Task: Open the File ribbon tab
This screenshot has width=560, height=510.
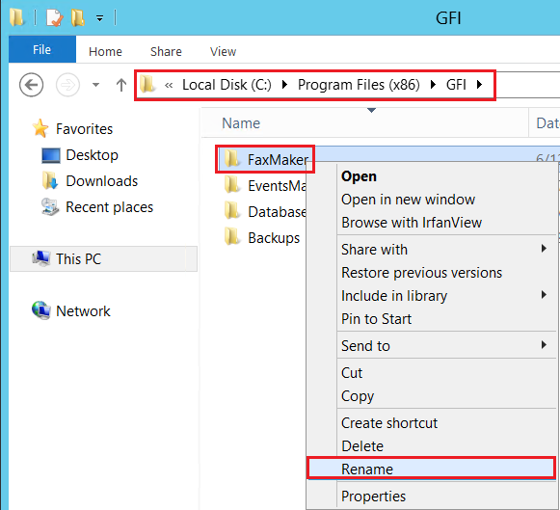Action: [x=42, y=49]
